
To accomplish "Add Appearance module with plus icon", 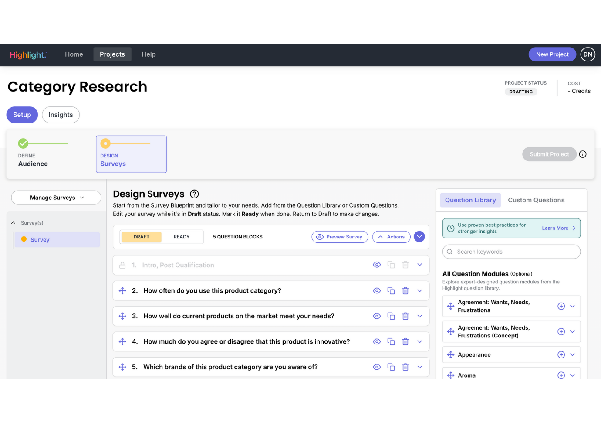I will pyautogui.click(x=561, y=355).
